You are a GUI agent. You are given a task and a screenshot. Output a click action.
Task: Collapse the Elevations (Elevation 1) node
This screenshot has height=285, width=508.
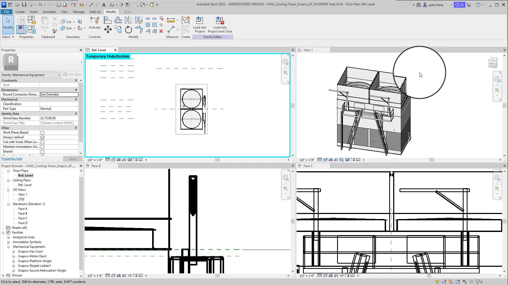tap(8, 204)
